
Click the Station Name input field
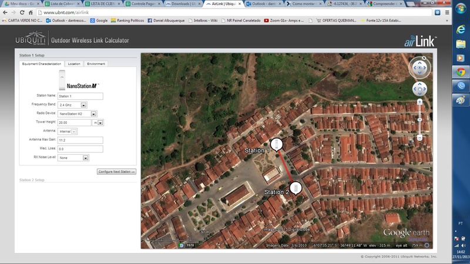pyautogui.click(x=80, y=96)
